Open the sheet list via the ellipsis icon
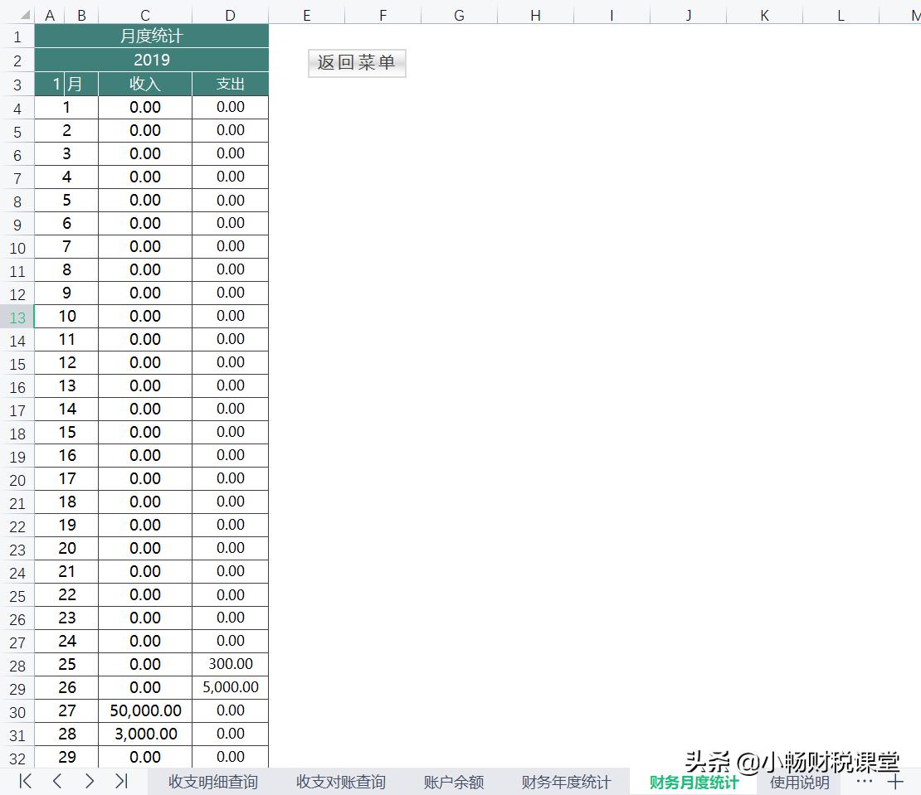This screenshot has width=921, height=795. [864, 781]
